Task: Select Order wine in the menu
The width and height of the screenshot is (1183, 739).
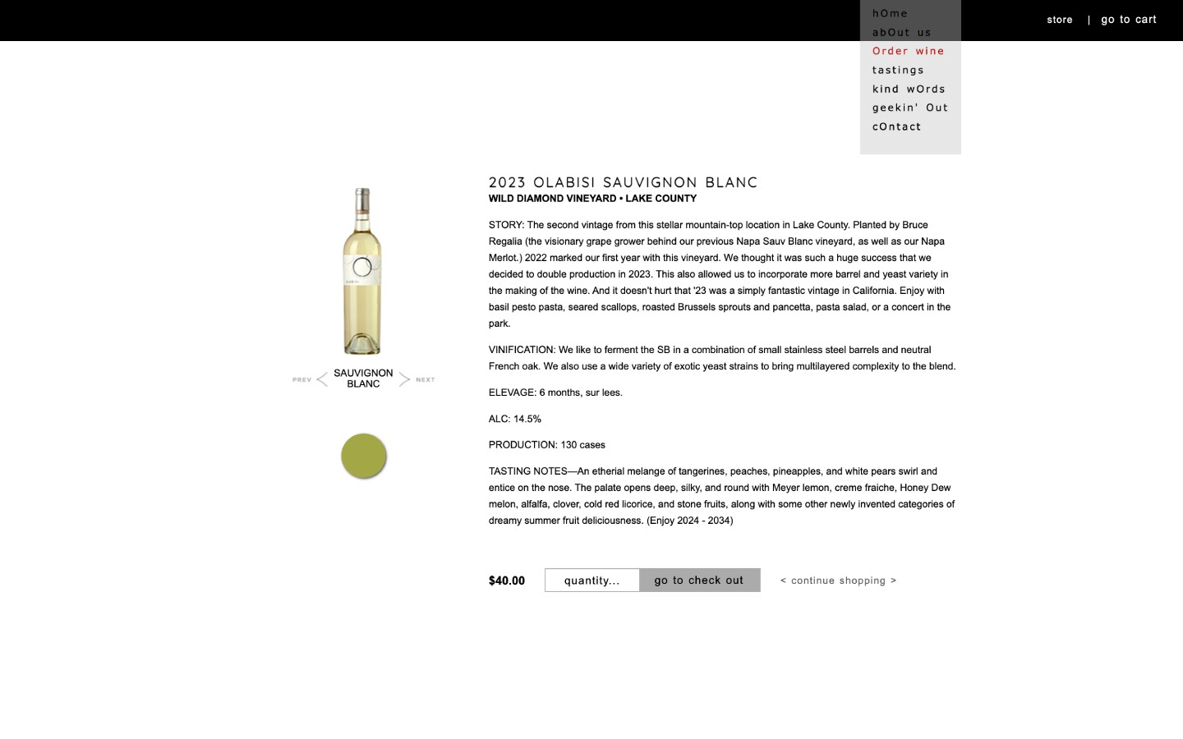Action: tap(909, 51)
